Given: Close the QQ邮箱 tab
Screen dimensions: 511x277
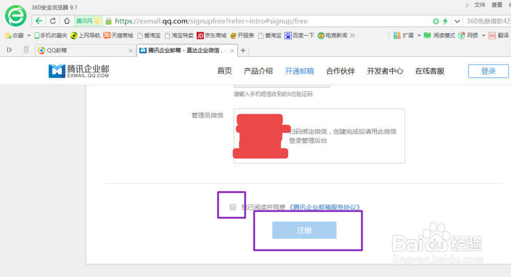Looking at the screenshot, I should pyautogui.click(x=131, y=51).
